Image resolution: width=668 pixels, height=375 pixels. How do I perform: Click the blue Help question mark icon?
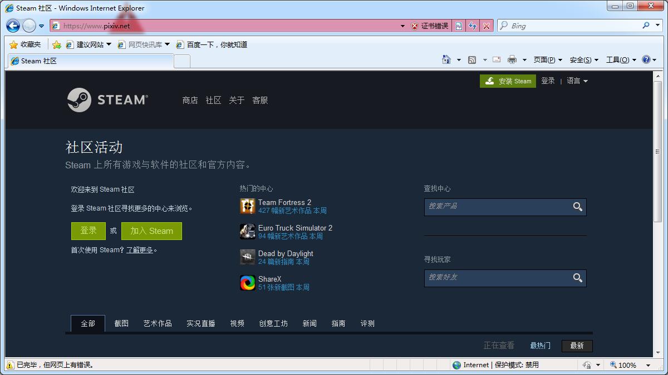[646, 59]
